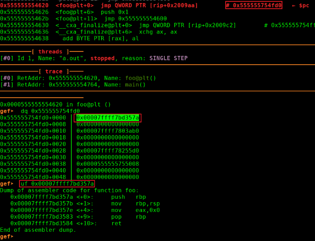Select value 0x00007ffff7803ab0
Image resolution: width=315 pixels, height=241 pixels.
point(108,131)
